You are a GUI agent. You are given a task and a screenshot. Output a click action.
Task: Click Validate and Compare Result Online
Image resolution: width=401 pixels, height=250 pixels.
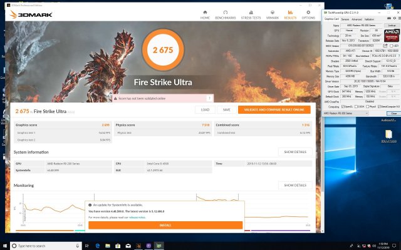(274, 109)
